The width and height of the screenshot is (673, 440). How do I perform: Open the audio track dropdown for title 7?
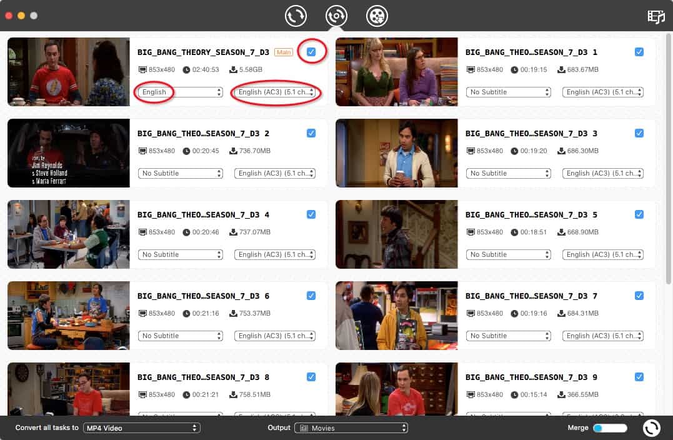pos(602,336)
